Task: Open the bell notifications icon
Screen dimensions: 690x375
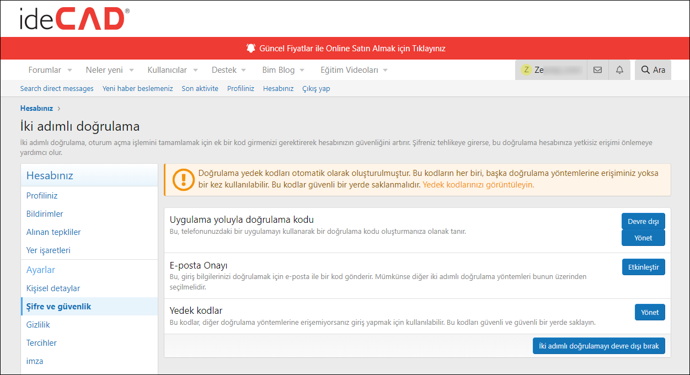Action: point(619,70)
